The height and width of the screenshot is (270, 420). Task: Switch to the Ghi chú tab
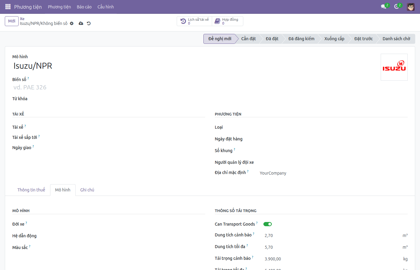pos(87,190)
